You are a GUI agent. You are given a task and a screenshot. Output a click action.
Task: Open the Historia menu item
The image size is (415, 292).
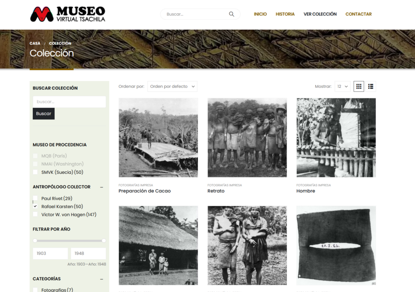click(x=285, y=14)
